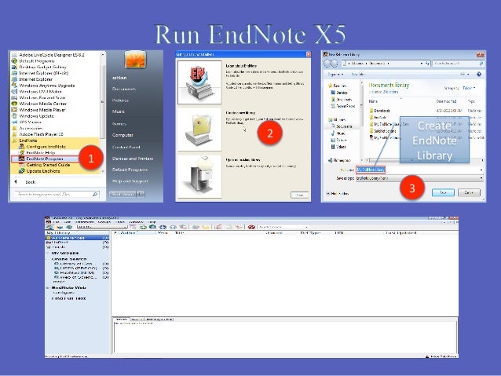Image resolution: width=501 pixels, height=376 pixels.
Task: Open Windows Anytime Upgrade
Action: tap(47, 86)
